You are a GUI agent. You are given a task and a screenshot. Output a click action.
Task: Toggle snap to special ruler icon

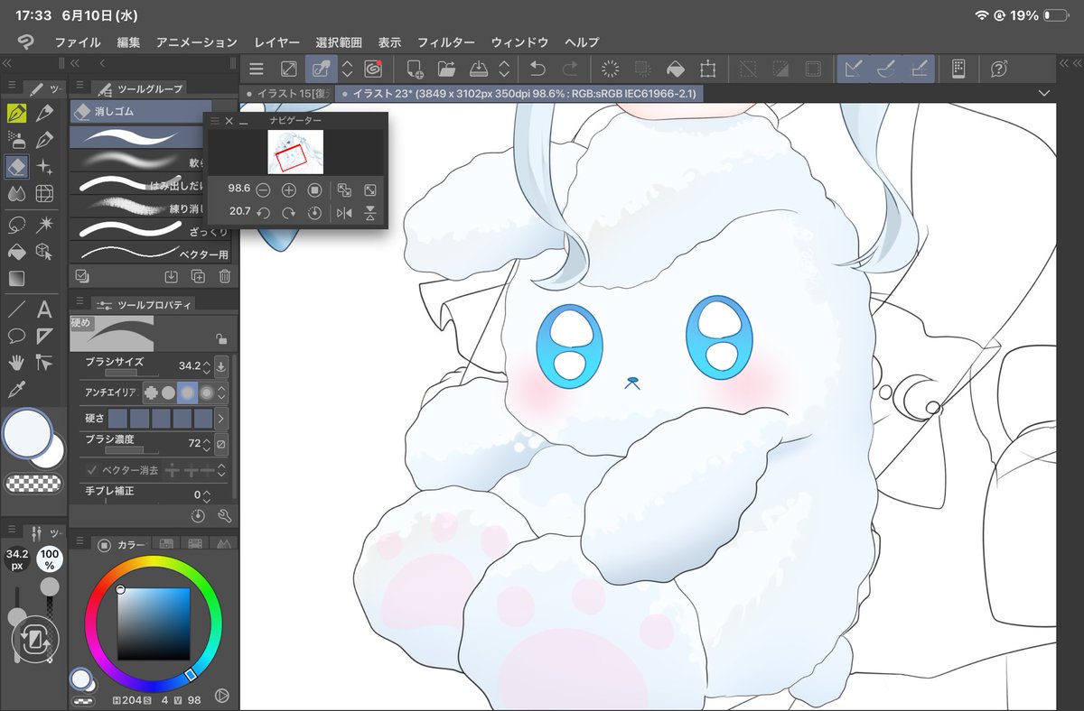coord(886,69)
